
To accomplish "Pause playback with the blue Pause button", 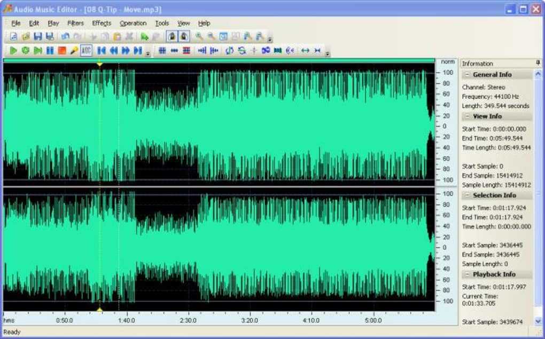I will [x=50, y=51].
